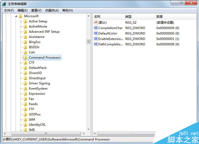Image resolution: width=199 pixels, height=144 pixels.
Task: Expand the CTF key
Action: tap(21, 63)
